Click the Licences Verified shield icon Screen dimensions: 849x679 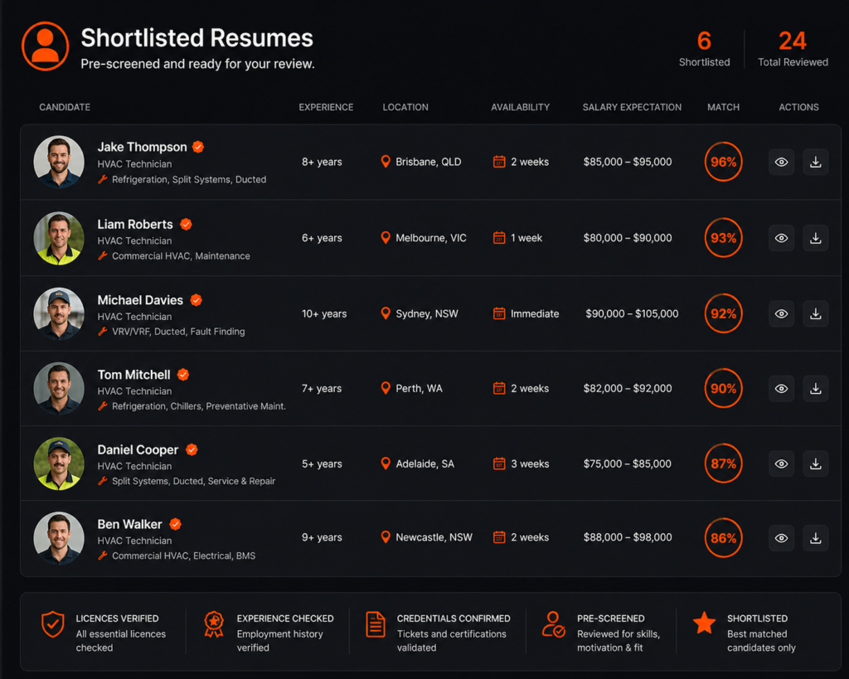coord(53,624)
